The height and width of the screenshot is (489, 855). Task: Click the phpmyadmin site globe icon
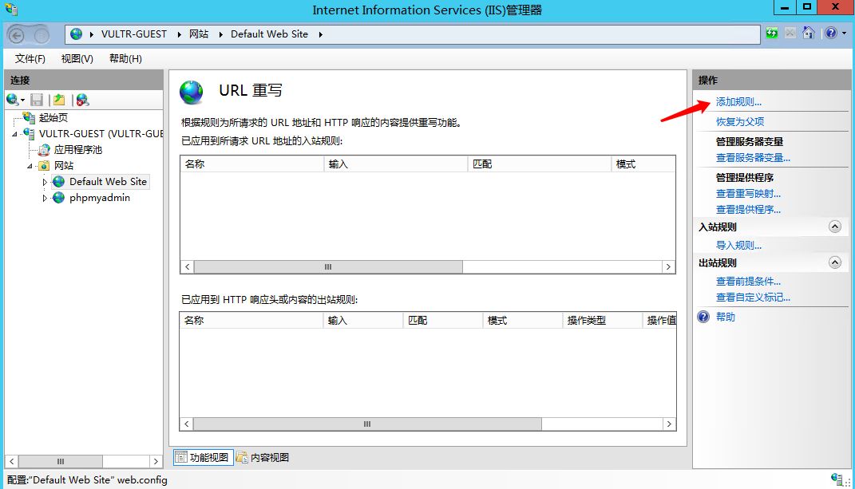[59, 198]
